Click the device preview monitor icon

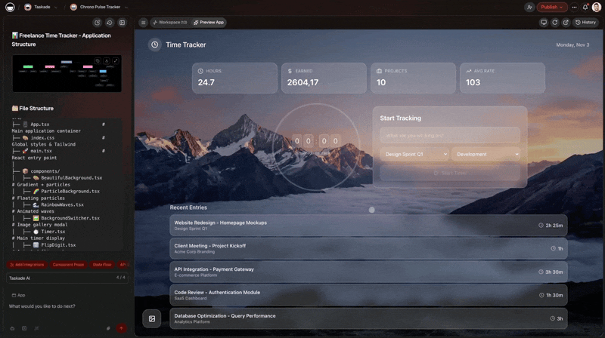tap(544, 23)
